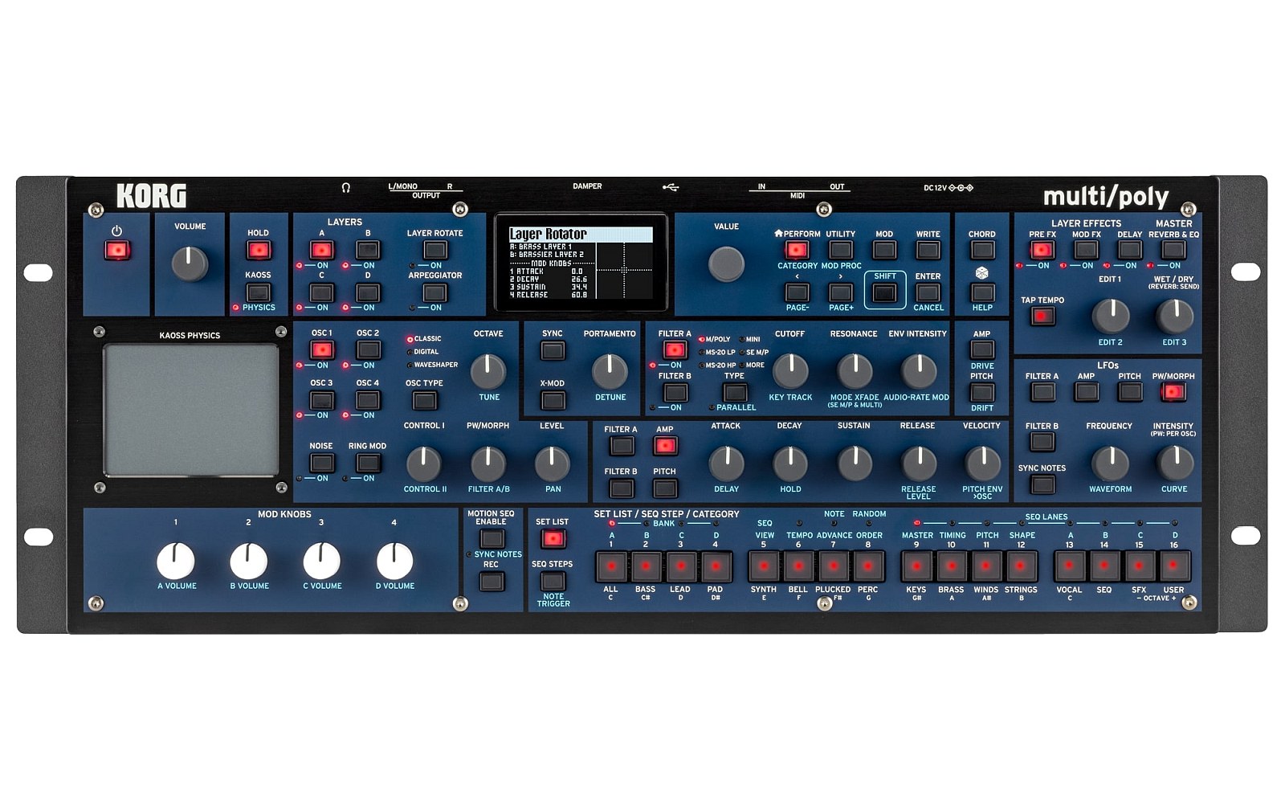Click the LFO FREQUENCY / WAVEFORM knob
The height and width of the screenshot is (809, 1285).
(x=1111, y=463)
